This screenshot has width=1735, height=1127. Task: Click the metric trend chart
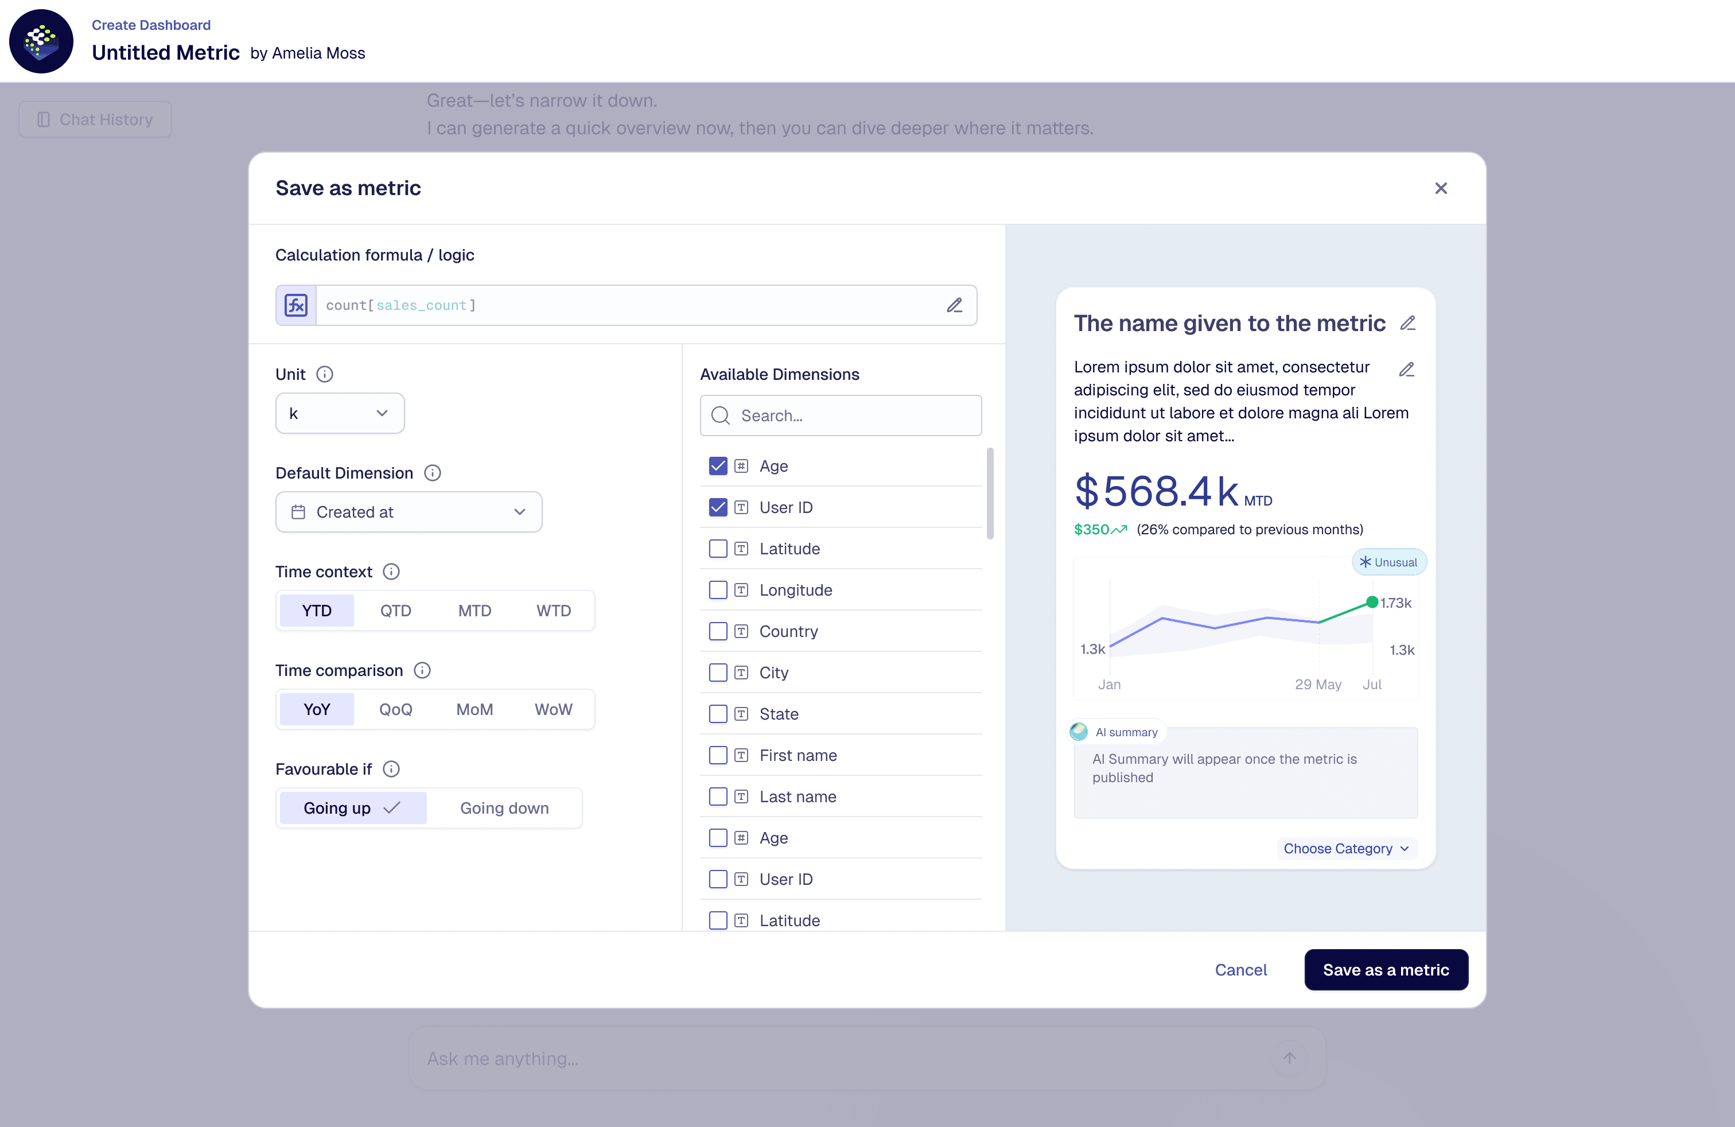pyautogui.click(x=1246, y=628)
